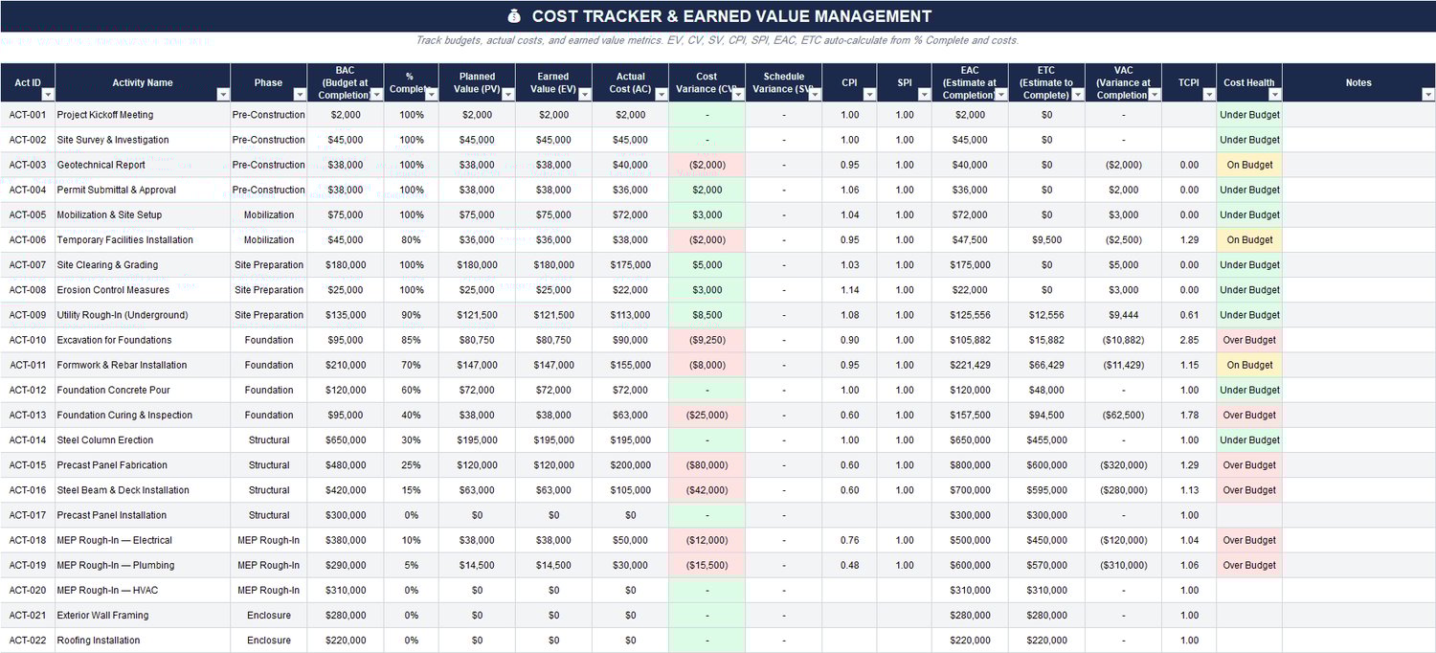Select the $650,000 BAC cell for ACT-014
The image size is (1436, 653).
pyautogui.click(x=346, y=440)
